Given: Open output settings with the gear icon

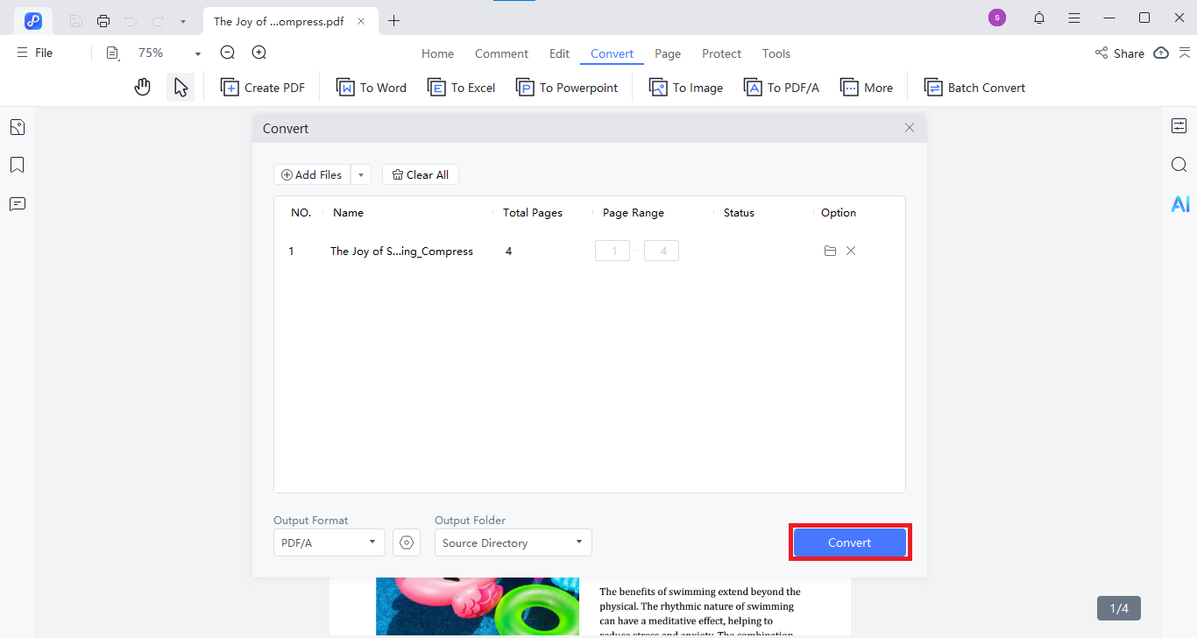Looking at the screenshot, I should coord(407,542).
